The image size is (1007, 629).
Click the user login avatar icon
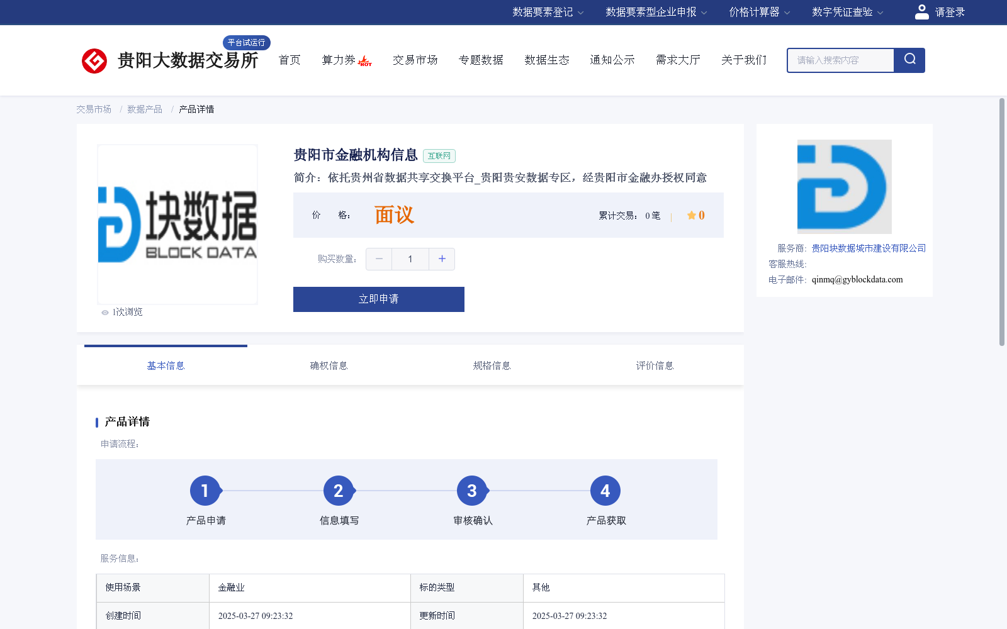tap(922, 12)
